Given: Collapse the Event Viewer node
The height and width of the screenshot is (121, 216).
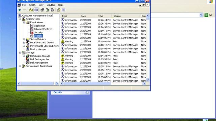Looking at the screenshot, I should coord(24,23).
